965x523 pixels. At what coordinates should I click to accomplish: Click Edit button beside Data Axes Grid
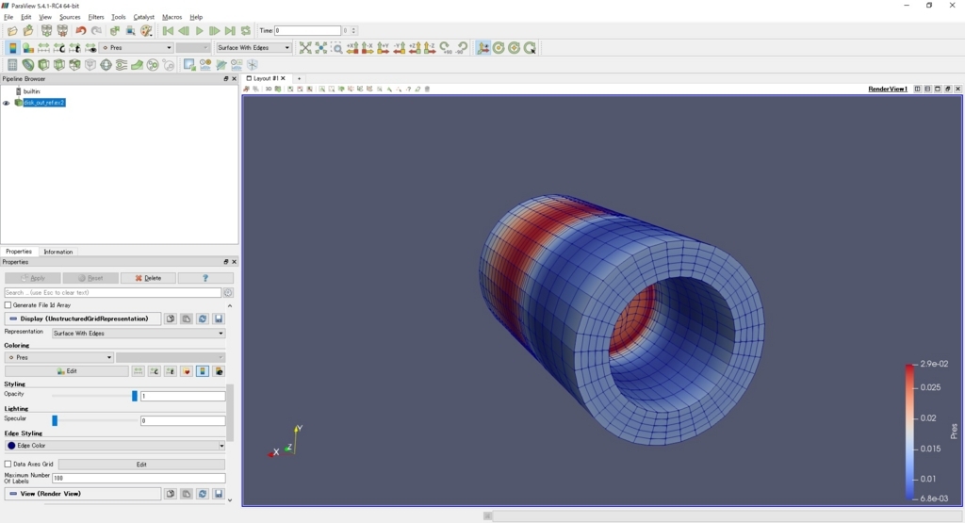[141, 464]
